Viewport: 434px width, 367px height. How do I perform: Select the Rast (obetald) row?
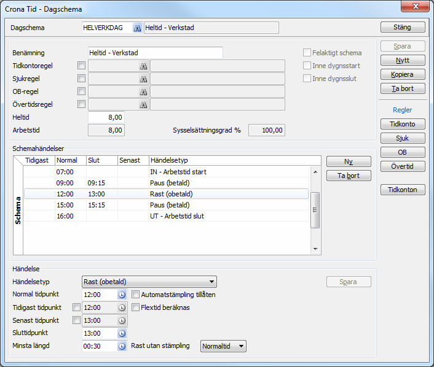coord(167,194)
